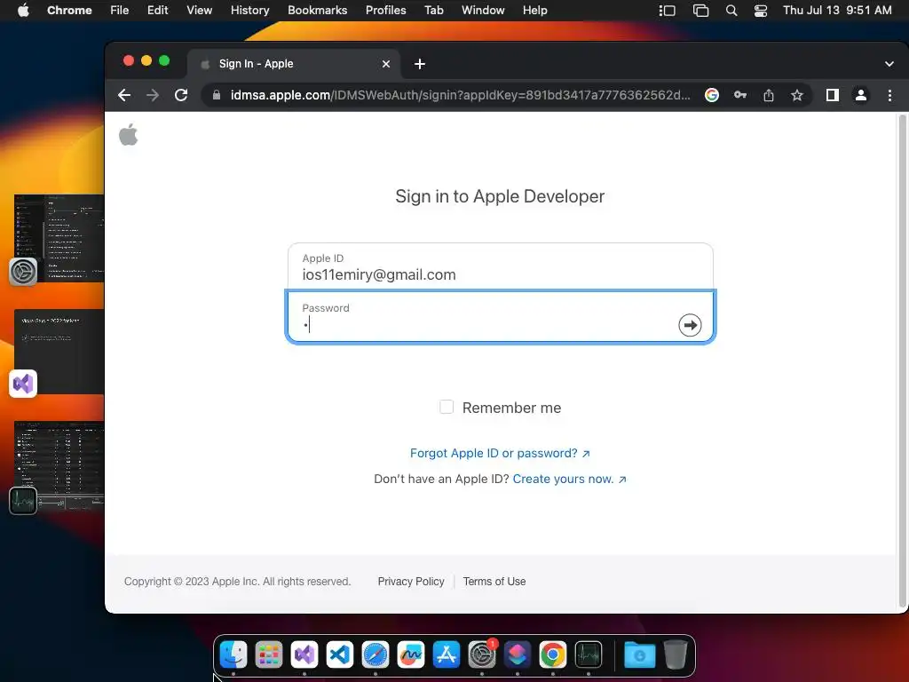Screen dimensions: 909x682
Task: Select the Sign In - Apple tab
Action: [x=293, y=64]
